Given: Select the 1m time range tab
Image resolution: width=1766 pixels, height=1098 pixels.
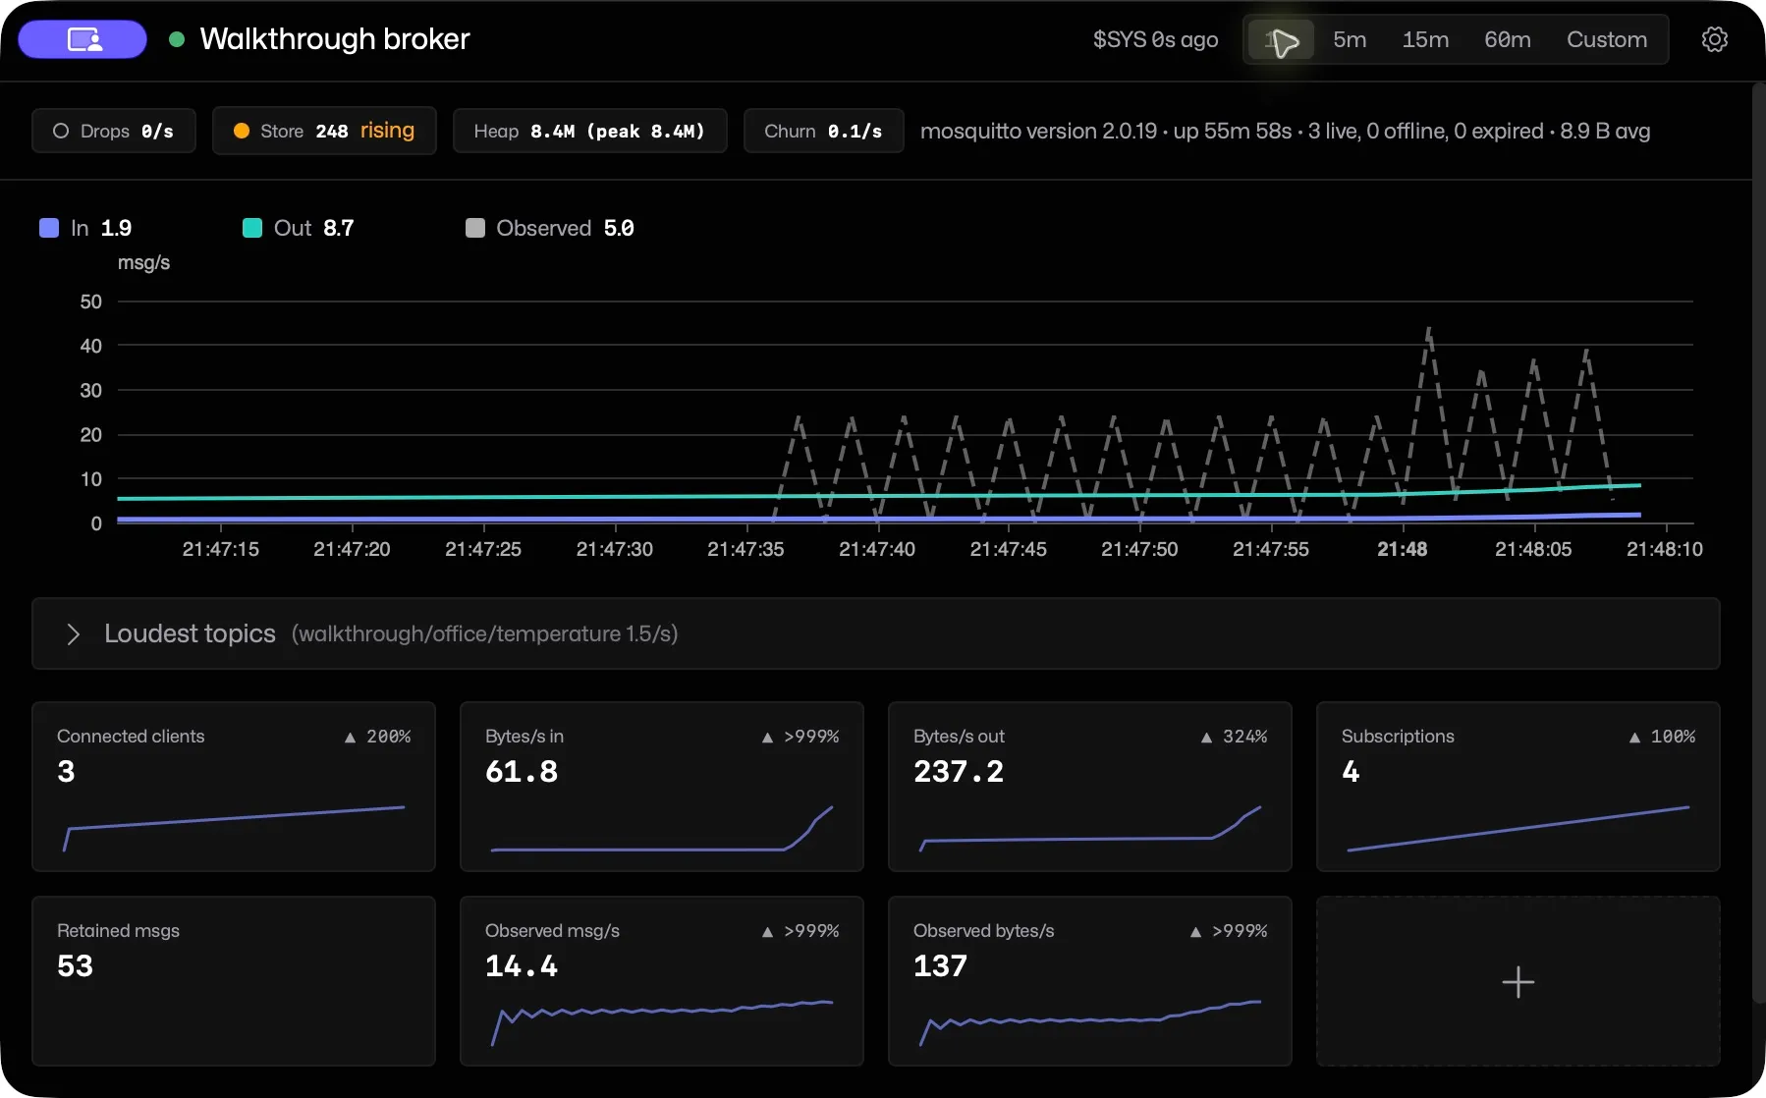Looking at the screenshot, I should 1281,39.
